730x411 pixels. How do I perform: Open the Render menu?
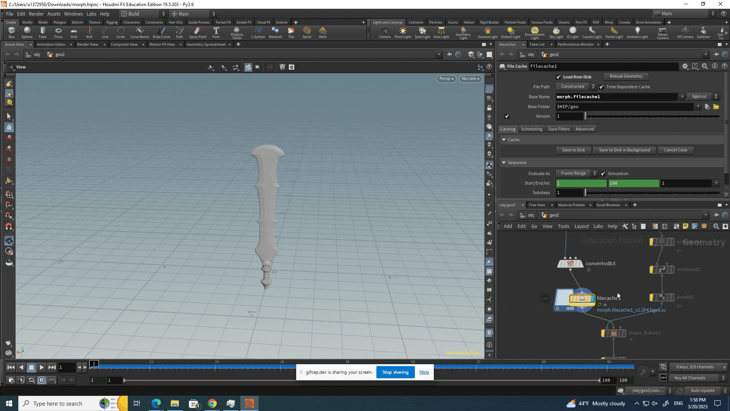[x=36, y=14]
